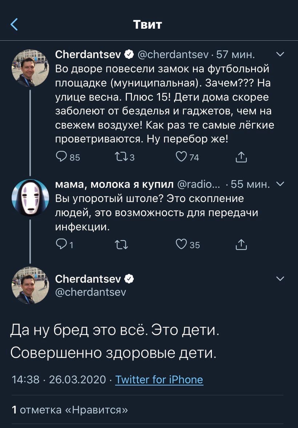
Task: Open "мама, молока я купил" profile name
Action: 114,184
